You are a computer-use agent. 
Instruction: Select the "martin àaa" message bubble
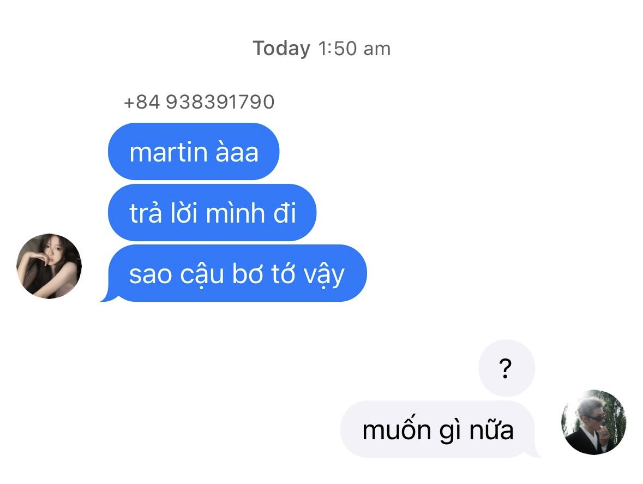click(x=194, y=151)
